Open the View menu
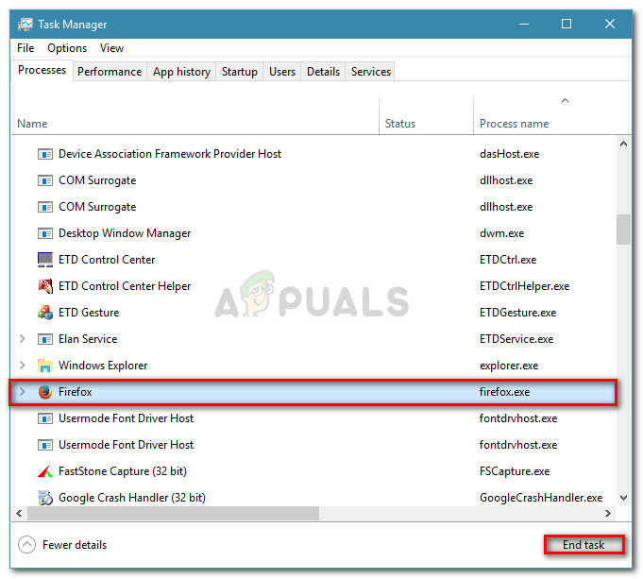Viewport: 643px width, 579px height. [x=111, y=48]
